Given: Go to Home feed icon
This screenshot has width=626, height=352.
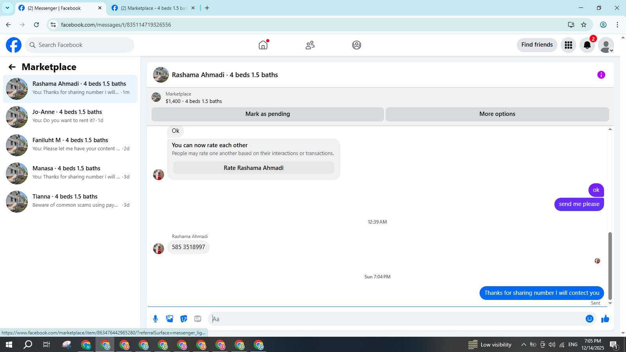Looking at the screenshot, I should point(263,45).
